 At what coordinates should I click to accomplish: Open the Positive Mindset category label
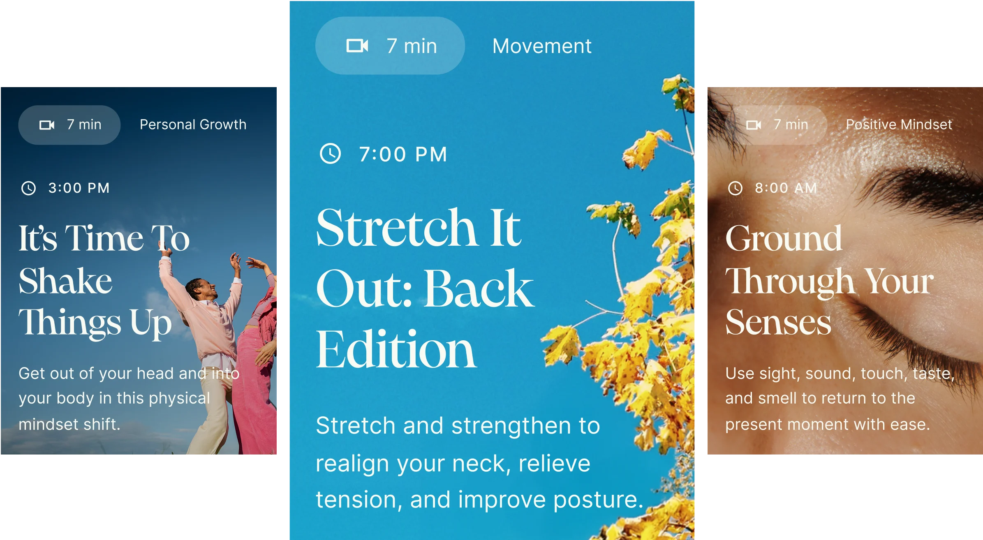(x=899, y=125)
